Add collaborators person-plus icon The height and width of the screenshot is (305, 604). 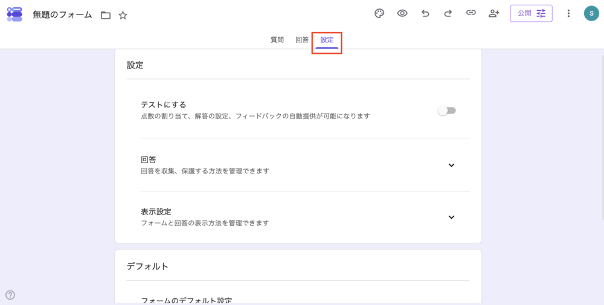coord(493,13)
